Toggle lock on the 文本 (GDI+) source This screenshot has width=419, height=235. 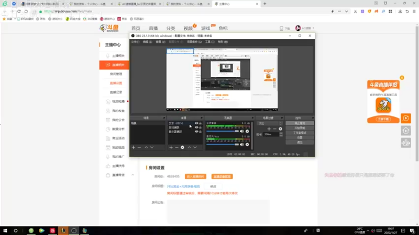click(x=201, y=123)
